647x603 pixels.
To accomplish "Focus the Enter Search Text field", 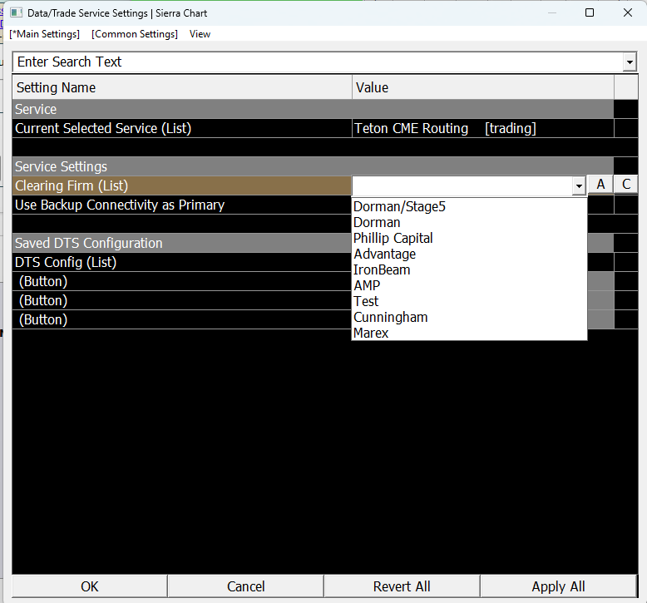I will (318, 62).
